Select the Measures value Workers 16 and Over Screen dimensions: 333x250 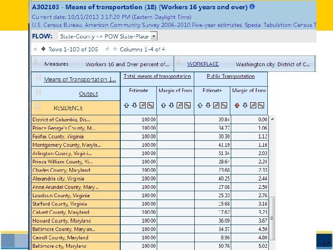click(128, 64)
